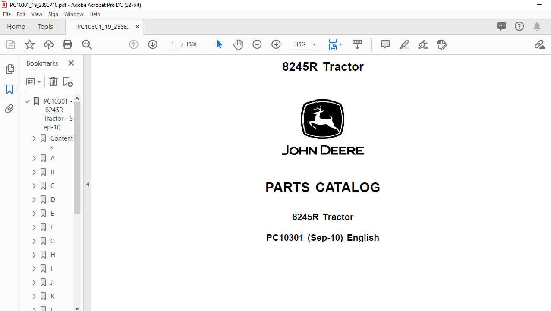
Task: Add a new bookmark
Action: click(68, 82)
